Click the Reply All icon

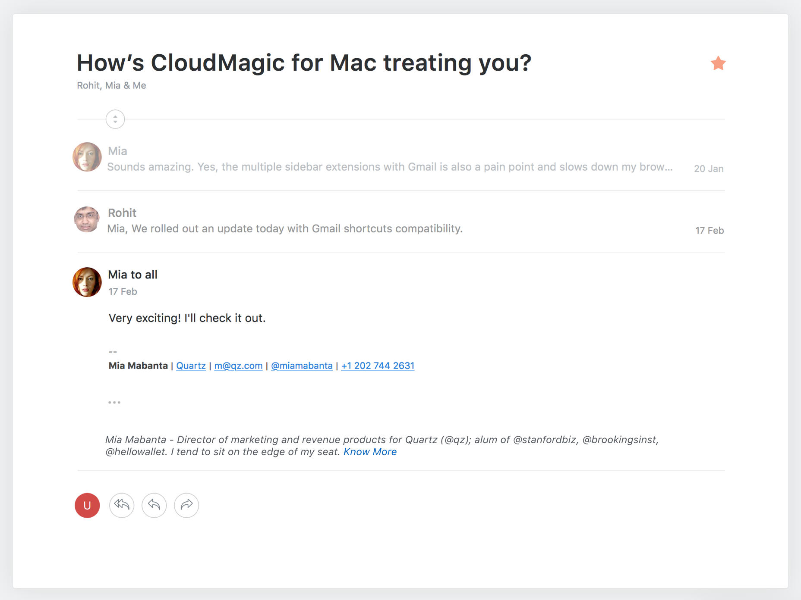(122, 505)
